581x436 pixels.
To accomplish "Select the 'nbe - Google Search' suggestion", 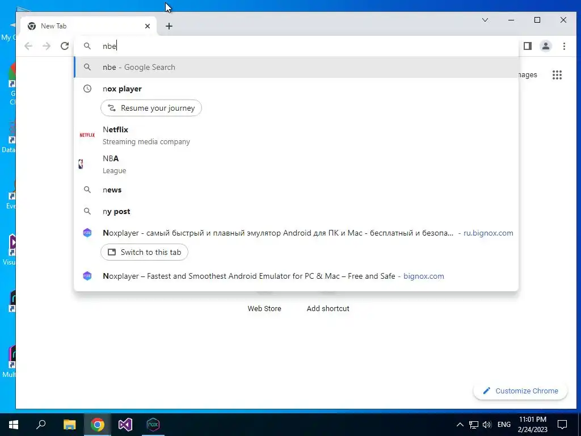I will pos(296,67).
